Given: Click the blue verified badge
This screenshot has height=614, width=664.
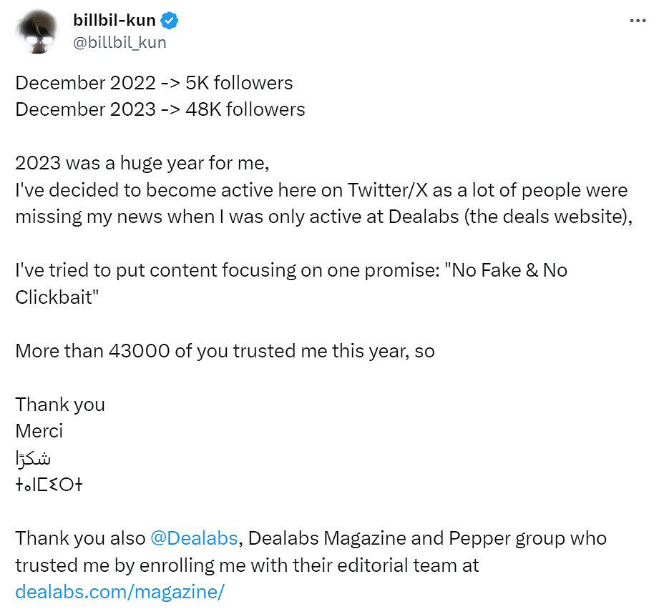Looking at the screenshot, I should click(x=170, y=21).
